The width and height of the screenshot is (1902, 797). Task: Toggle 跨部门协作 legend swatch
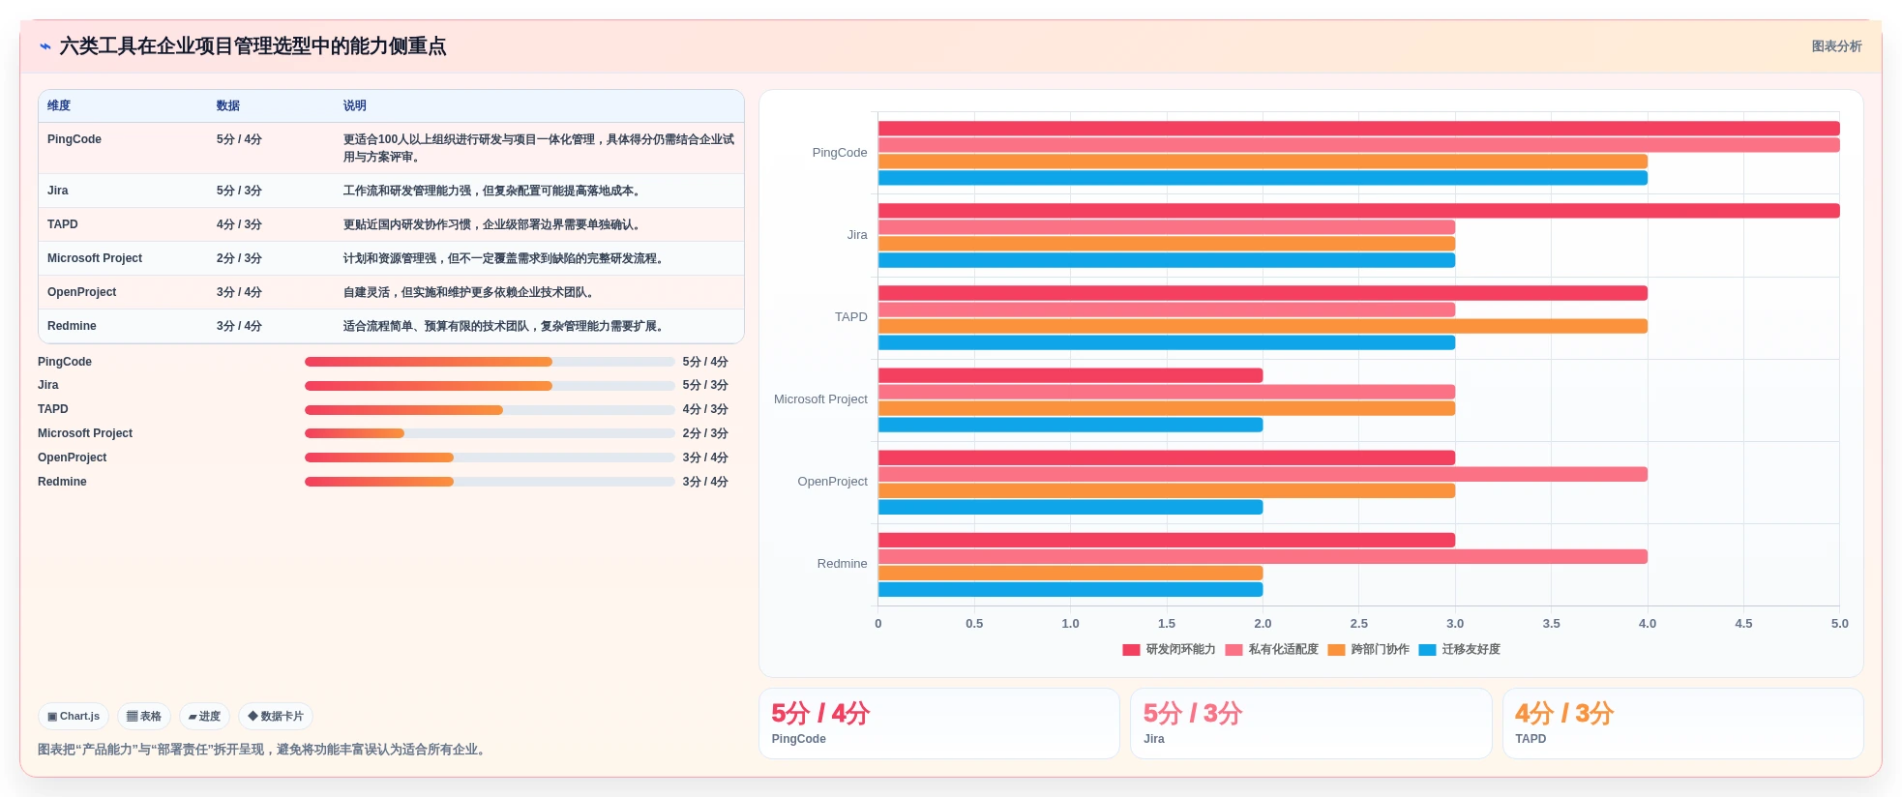tap(1336, 650)
